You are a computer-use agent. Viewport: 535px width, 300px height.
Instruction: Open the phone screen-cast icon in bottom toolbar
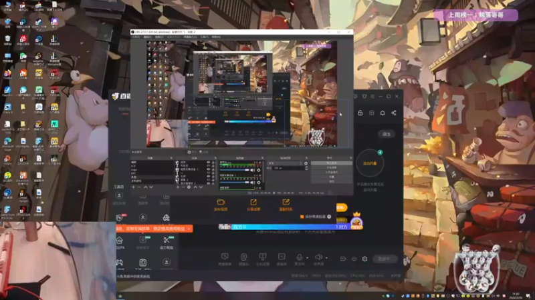pos(262,257)
